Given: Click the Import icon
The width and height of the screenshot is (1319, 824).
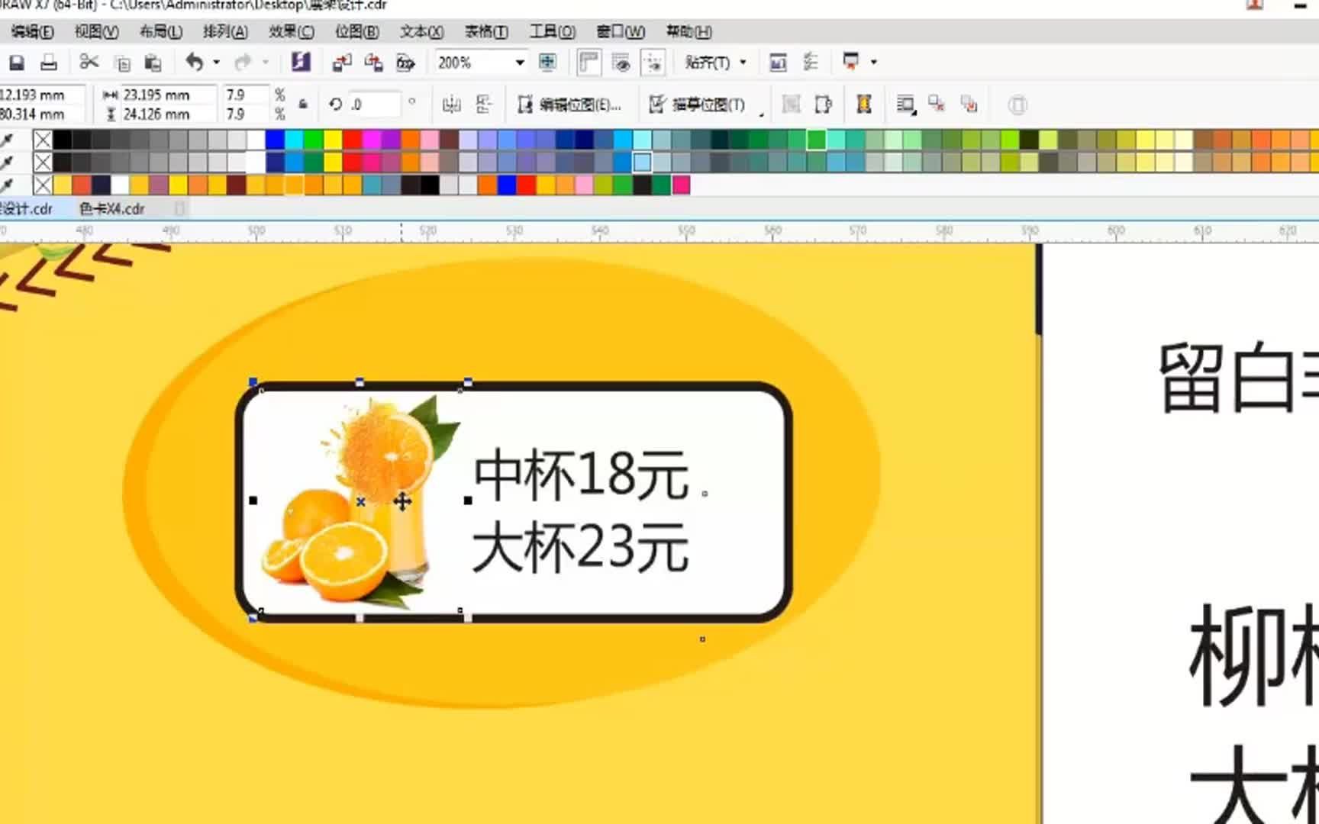Looking at the screenshot, I should tap(341, 63).
